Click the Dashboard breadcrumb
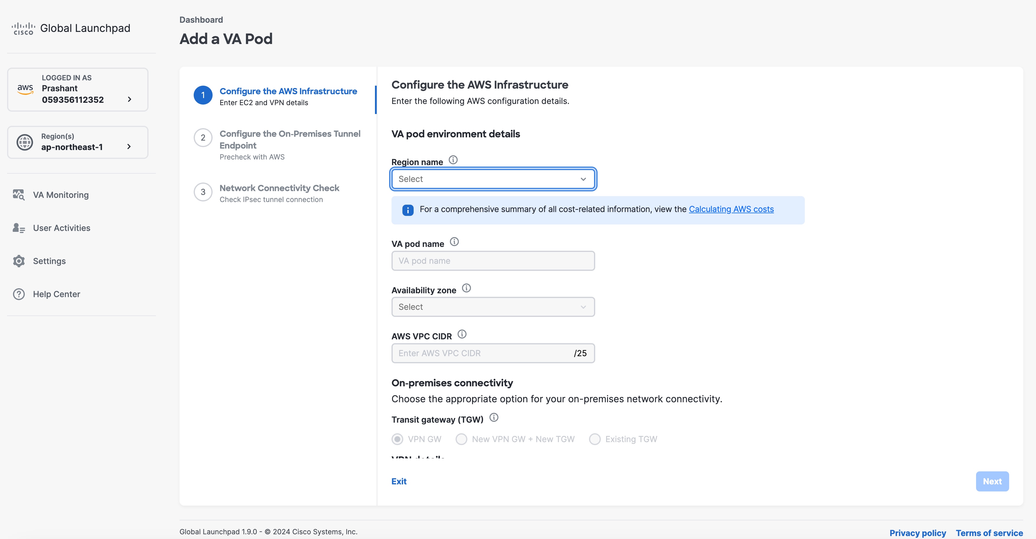This screenshot has width=1036, height=539. pos(201,20)
